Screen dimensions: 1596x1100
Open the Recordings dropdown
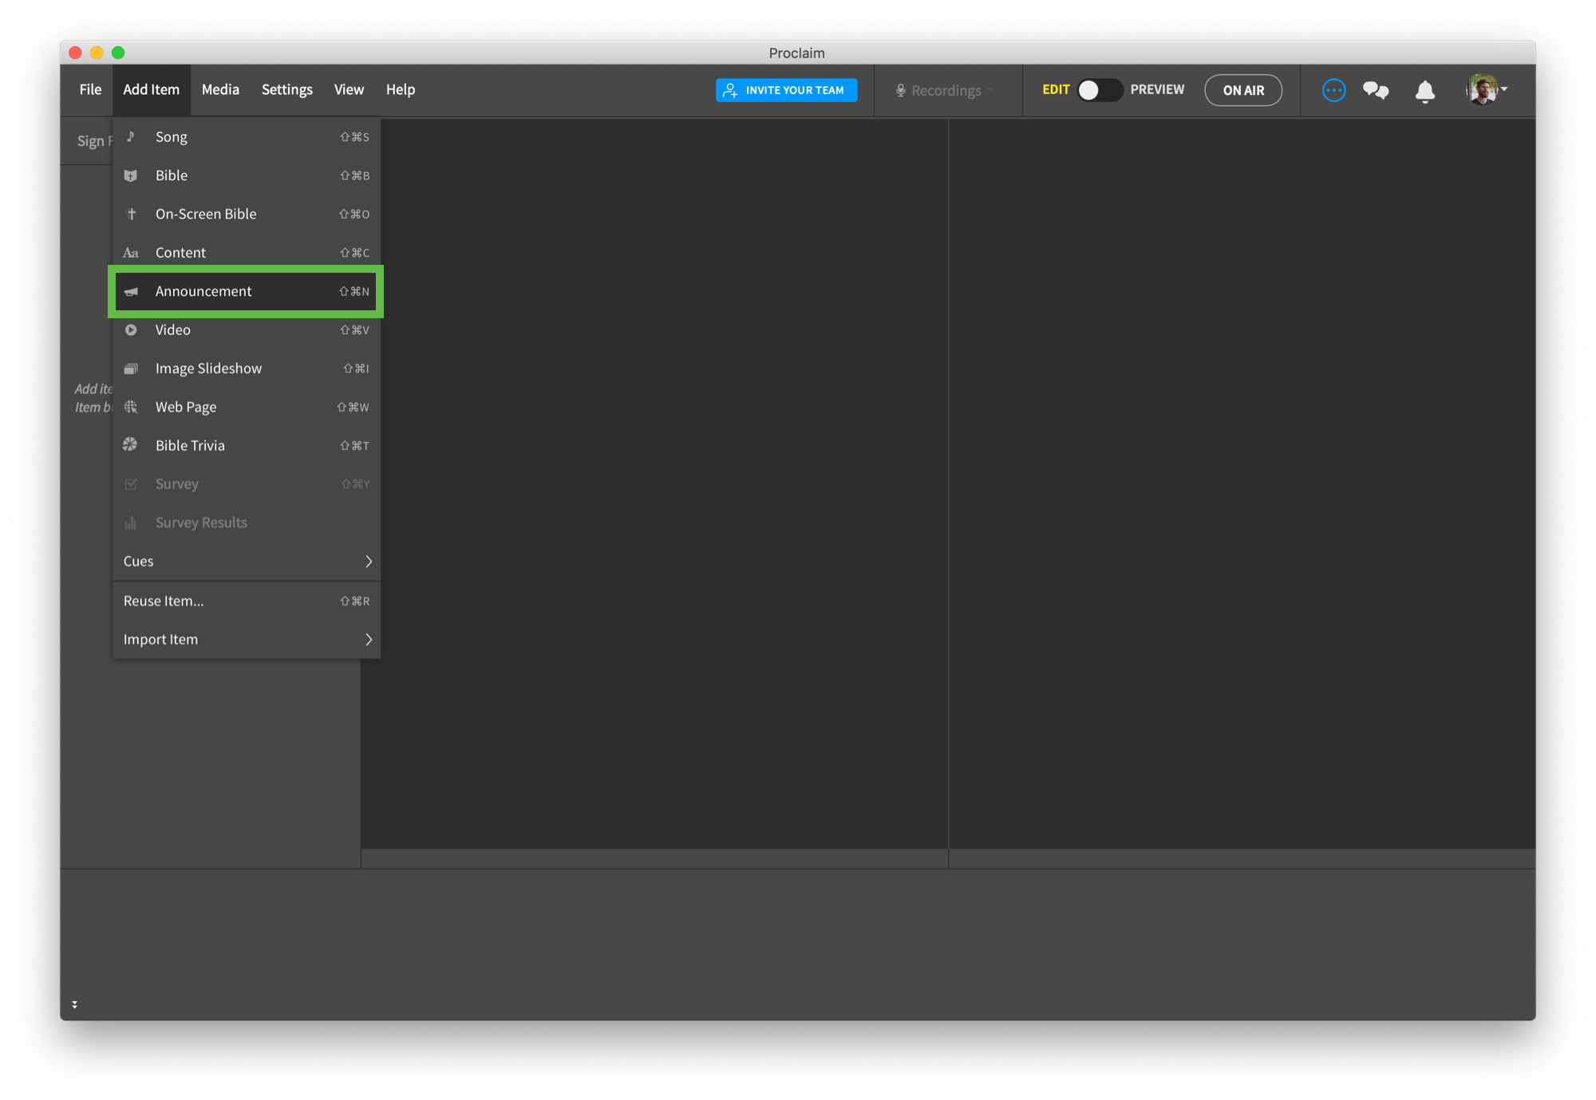(946, 90)
